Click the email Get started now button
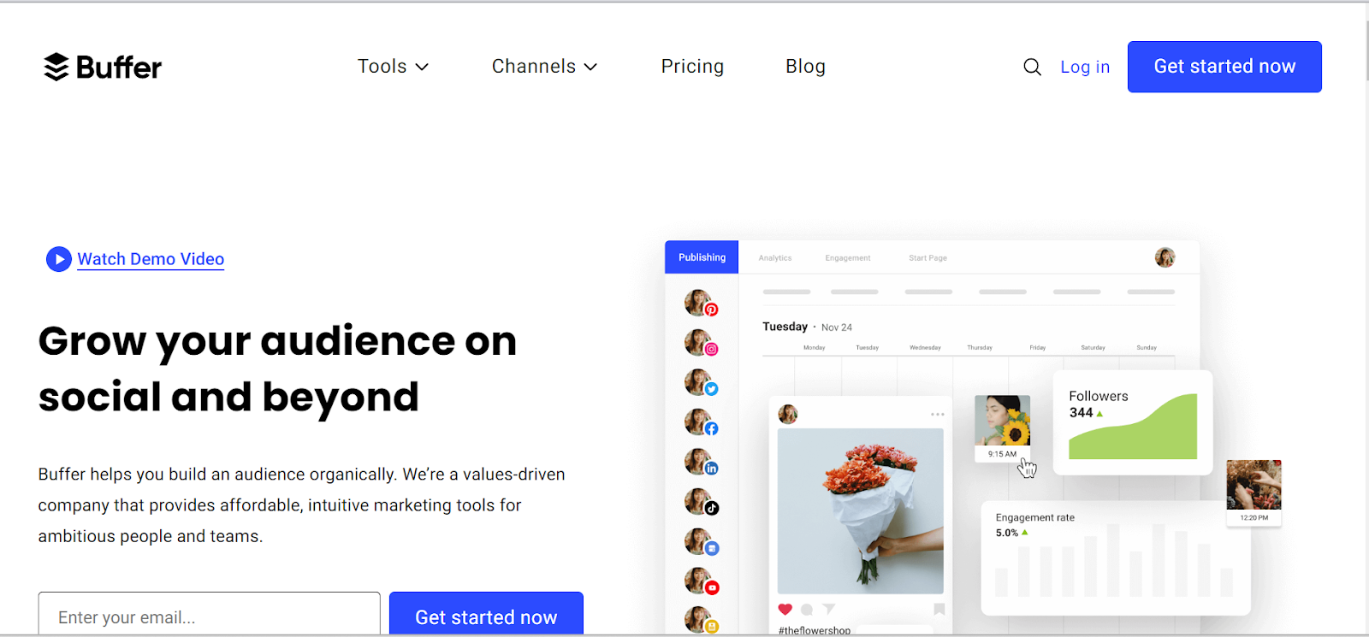1369x637 pixels. (486, 614)
